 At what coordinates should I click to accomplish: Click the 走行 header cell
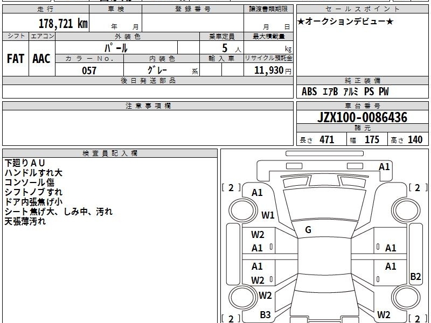click(46, 9)
